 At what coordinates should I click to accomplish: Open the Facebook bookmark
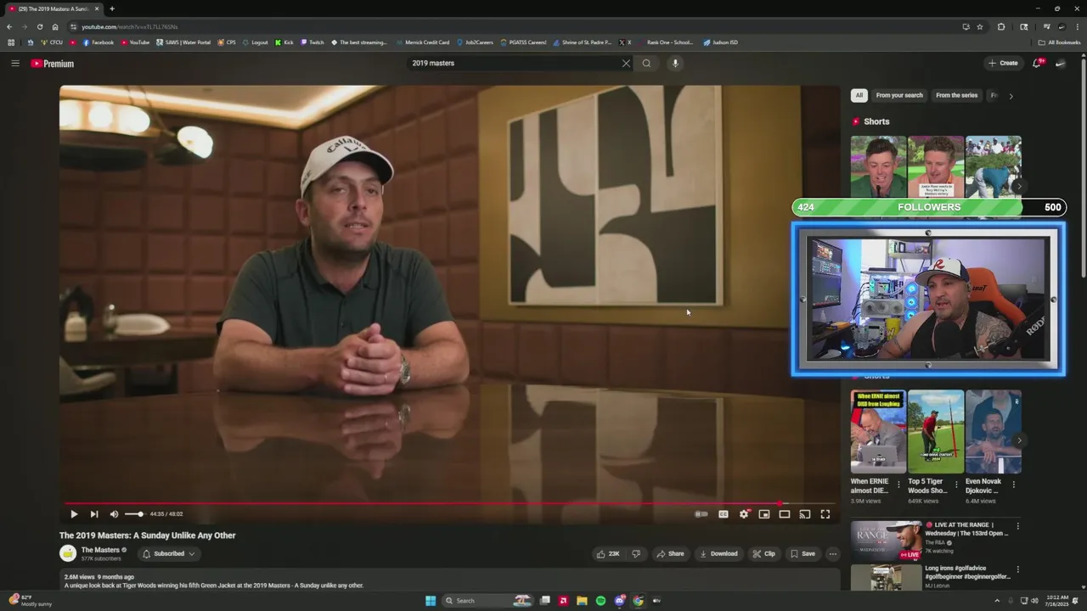point(99,42)
